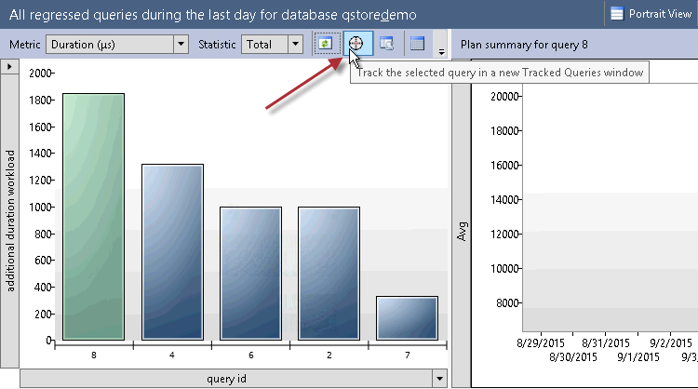The image size is (698, 389).
Task: Select the bar for query 2
Action: tap(329, 274)
